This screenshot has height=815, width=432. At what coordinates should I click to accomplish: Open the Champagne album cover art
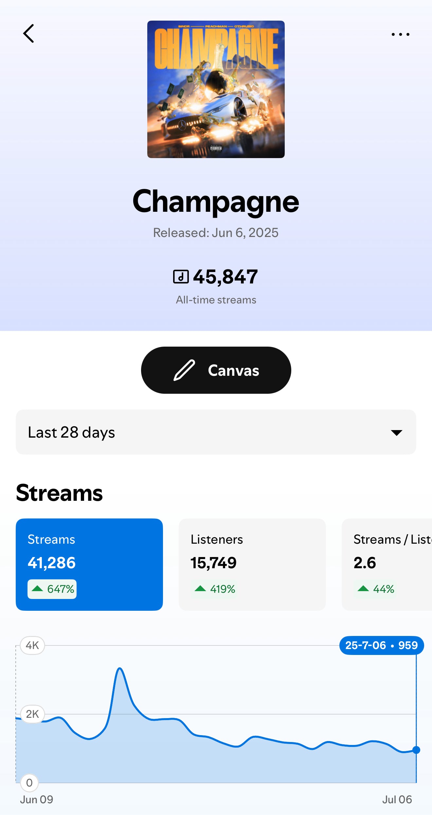(216, 89)
